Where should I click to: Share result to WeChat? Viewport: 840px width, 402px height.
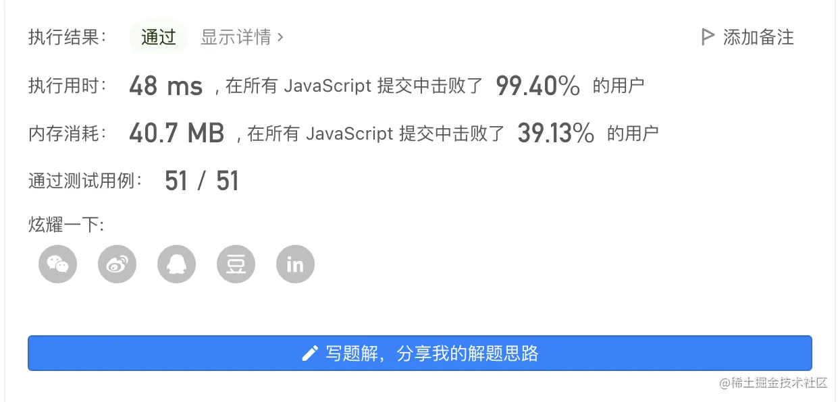point(58,264)
